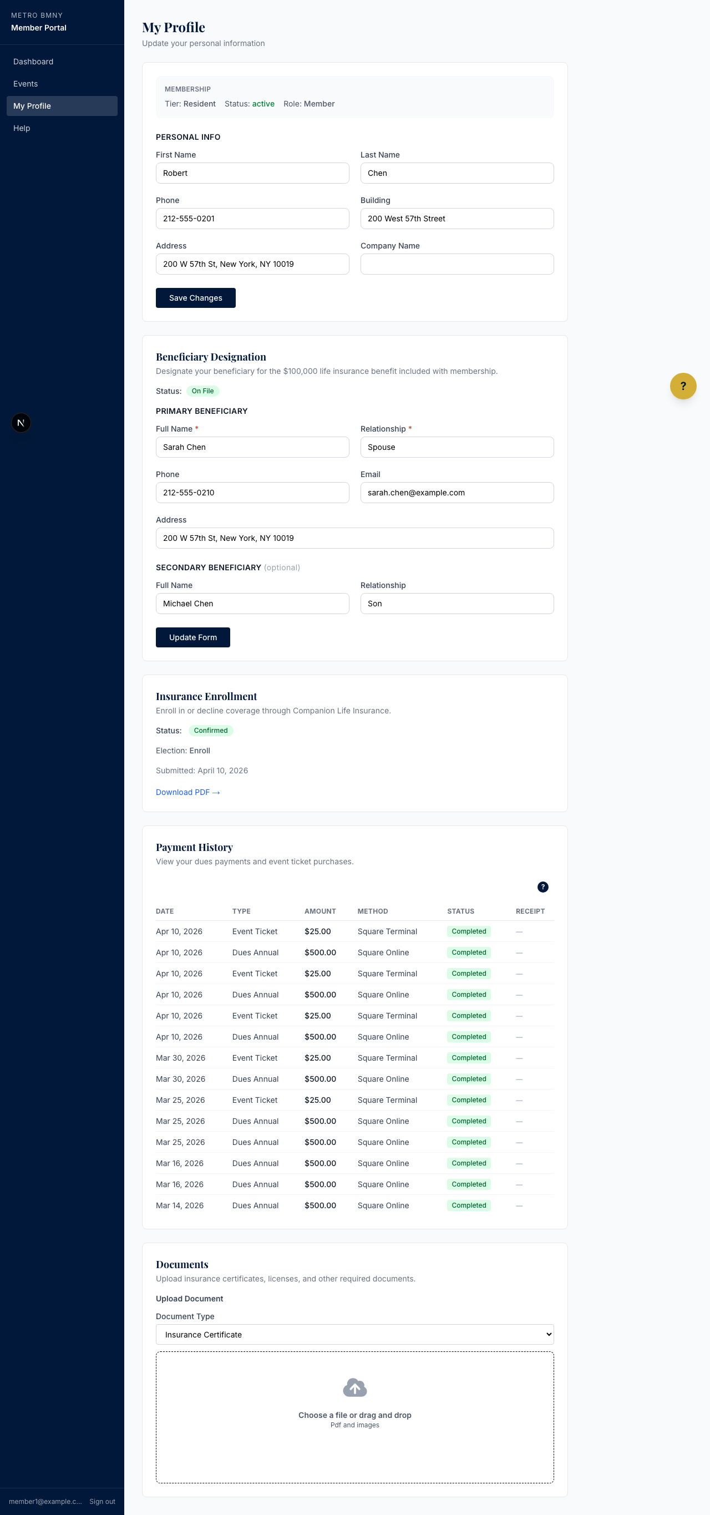The width and height of the screenshot is (710, 1515).
Task: Click the cloud upload icon
Action: tap(354, 1387)
